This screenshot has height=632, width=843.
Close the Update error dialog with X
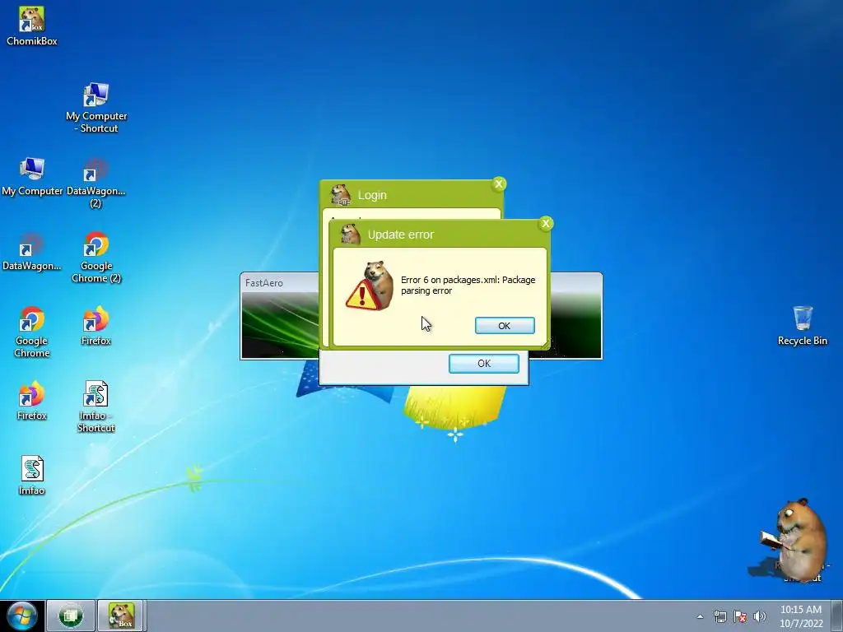click(x=546, y=224)
